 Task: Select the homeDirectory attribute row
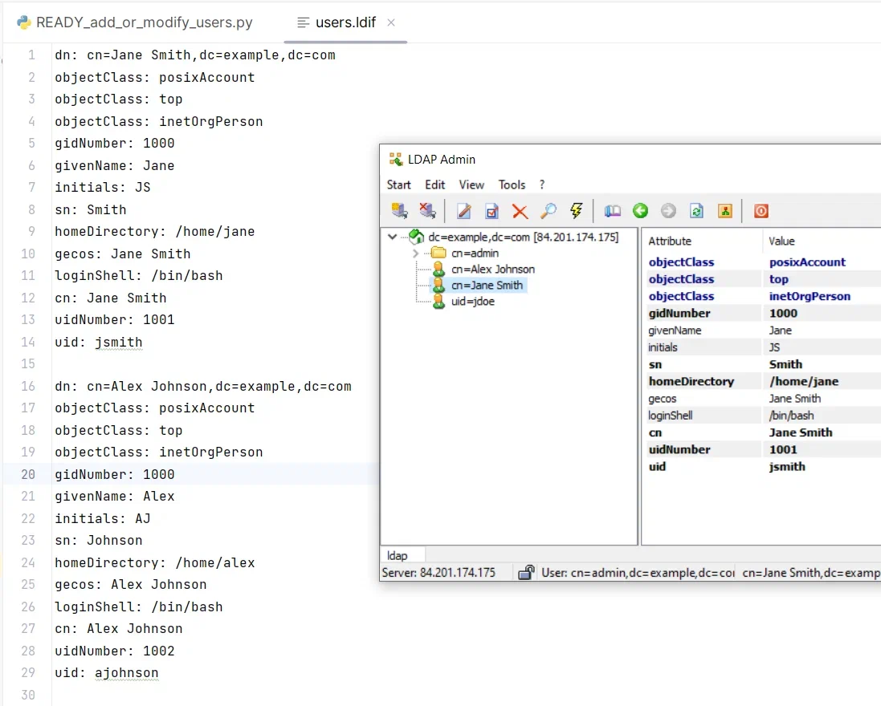pos(764,381)
